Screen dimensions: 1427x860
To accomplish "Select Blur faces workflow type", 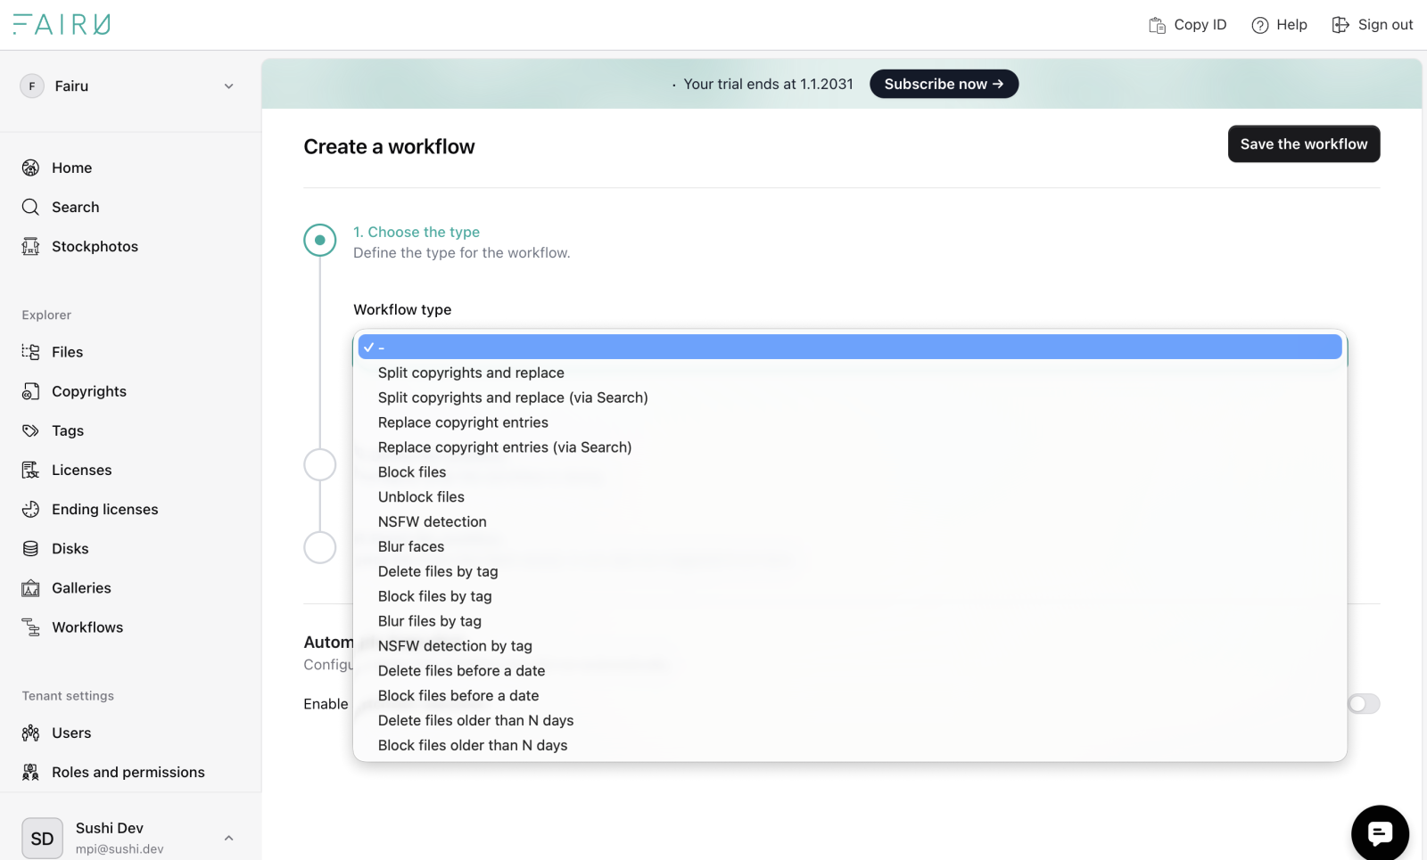I will [x=411, y=546].
